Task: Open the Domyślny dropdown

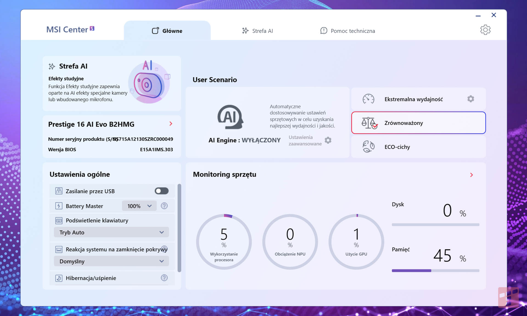Action: 111,261
